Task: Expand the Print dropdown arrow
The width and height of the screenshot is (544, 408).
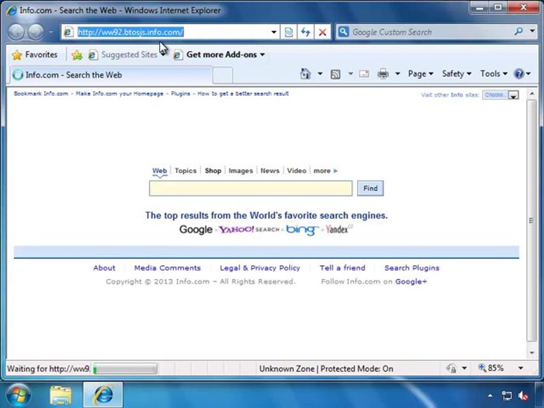Action: point(398,74)
